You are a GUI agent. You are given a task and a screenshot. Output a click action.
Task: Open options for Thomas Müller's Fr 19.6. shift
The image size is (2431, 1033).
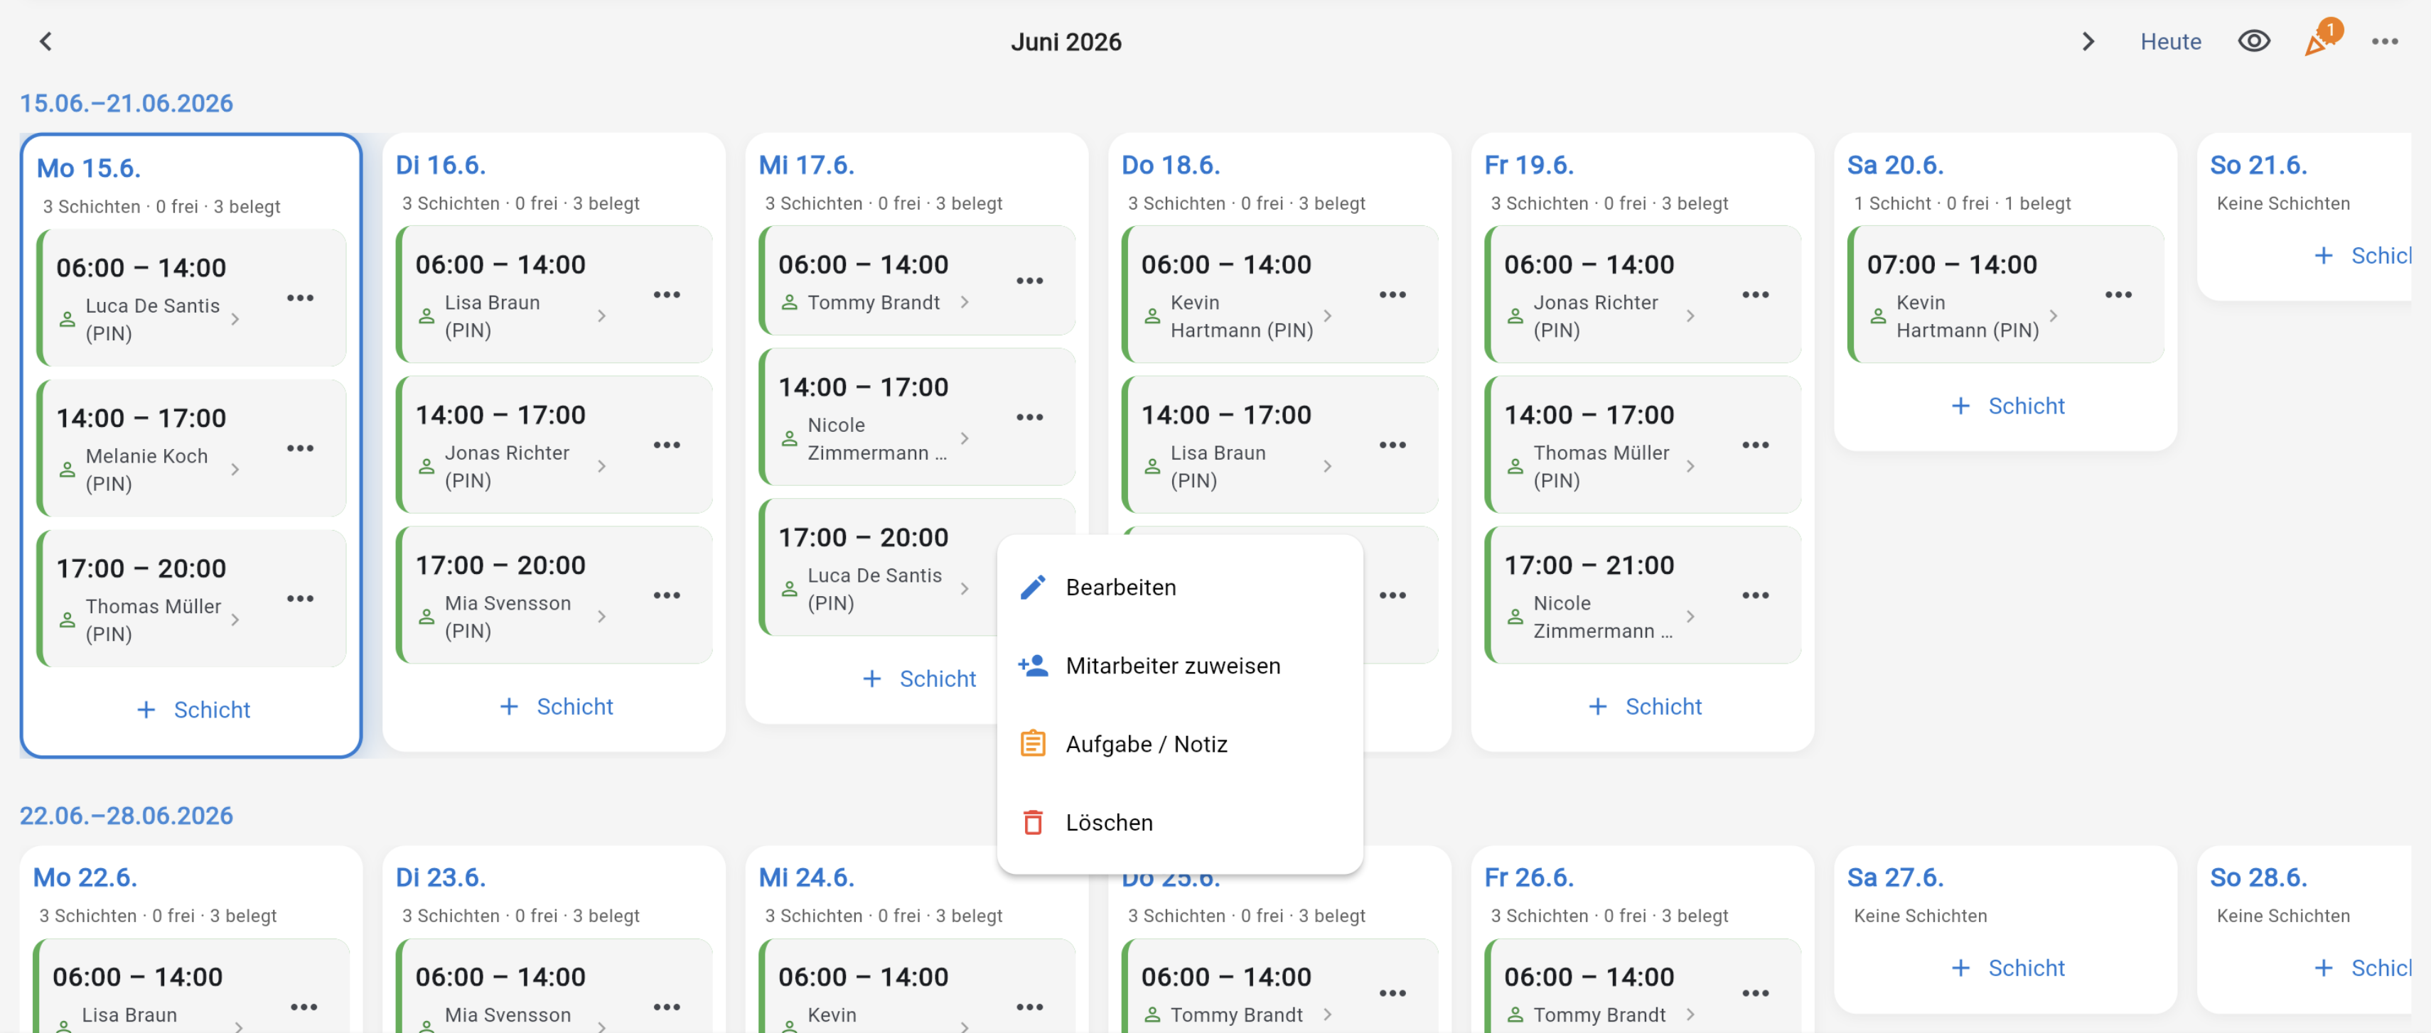(x=1754, y=444)
